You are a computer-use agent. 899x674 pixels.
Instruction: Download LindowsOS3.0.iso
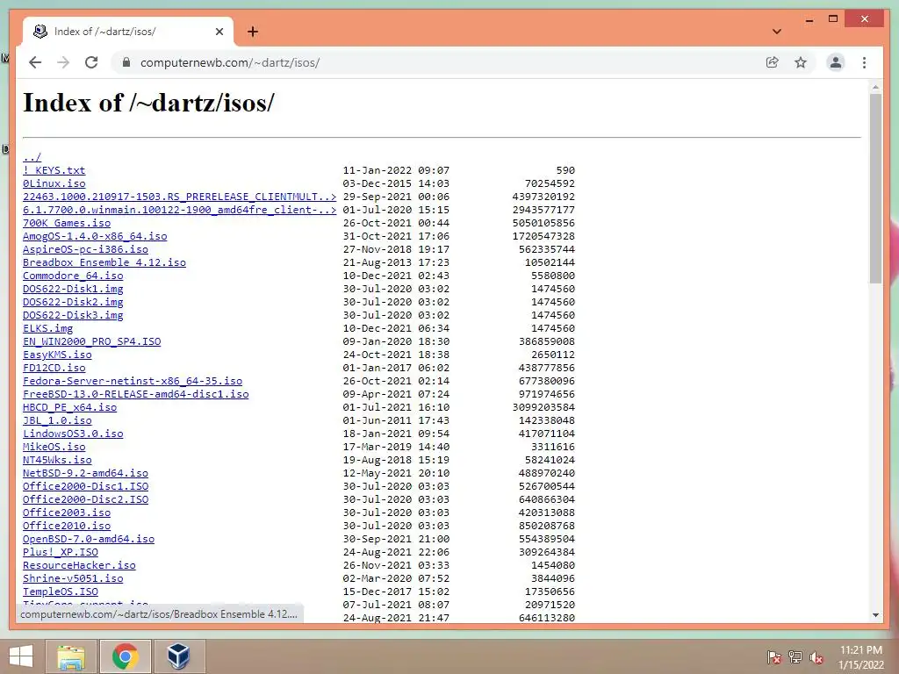[x=73, y=434]
